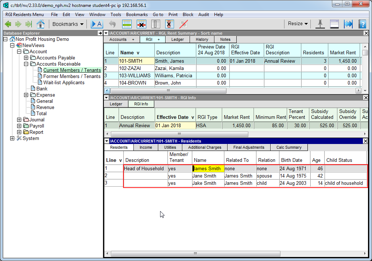372x261 pixels.
Task: Click the home icon in toolbar
Action: 40,24
